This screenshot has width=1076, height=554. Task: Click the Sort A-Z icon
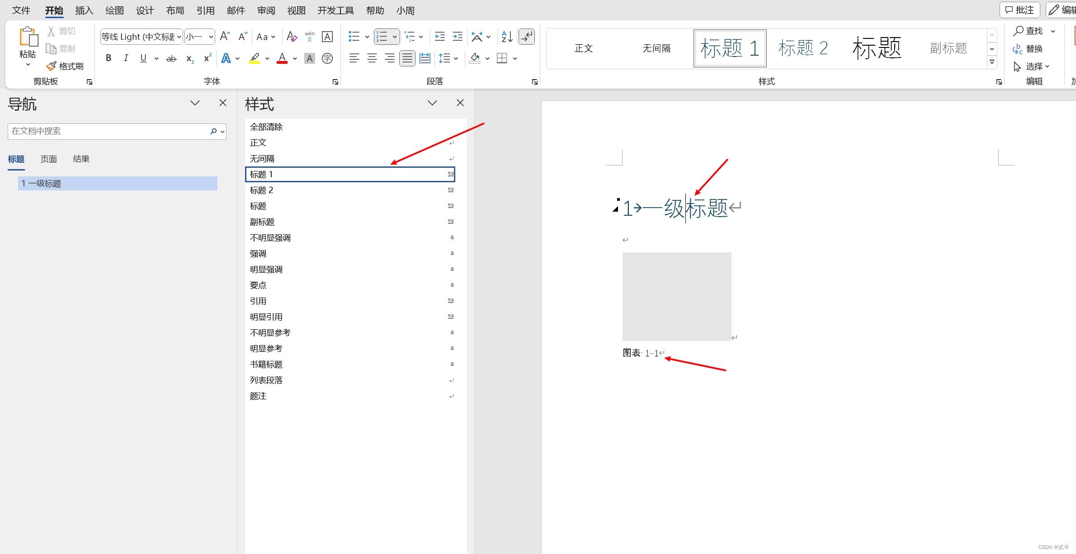[x=507, y=37]
